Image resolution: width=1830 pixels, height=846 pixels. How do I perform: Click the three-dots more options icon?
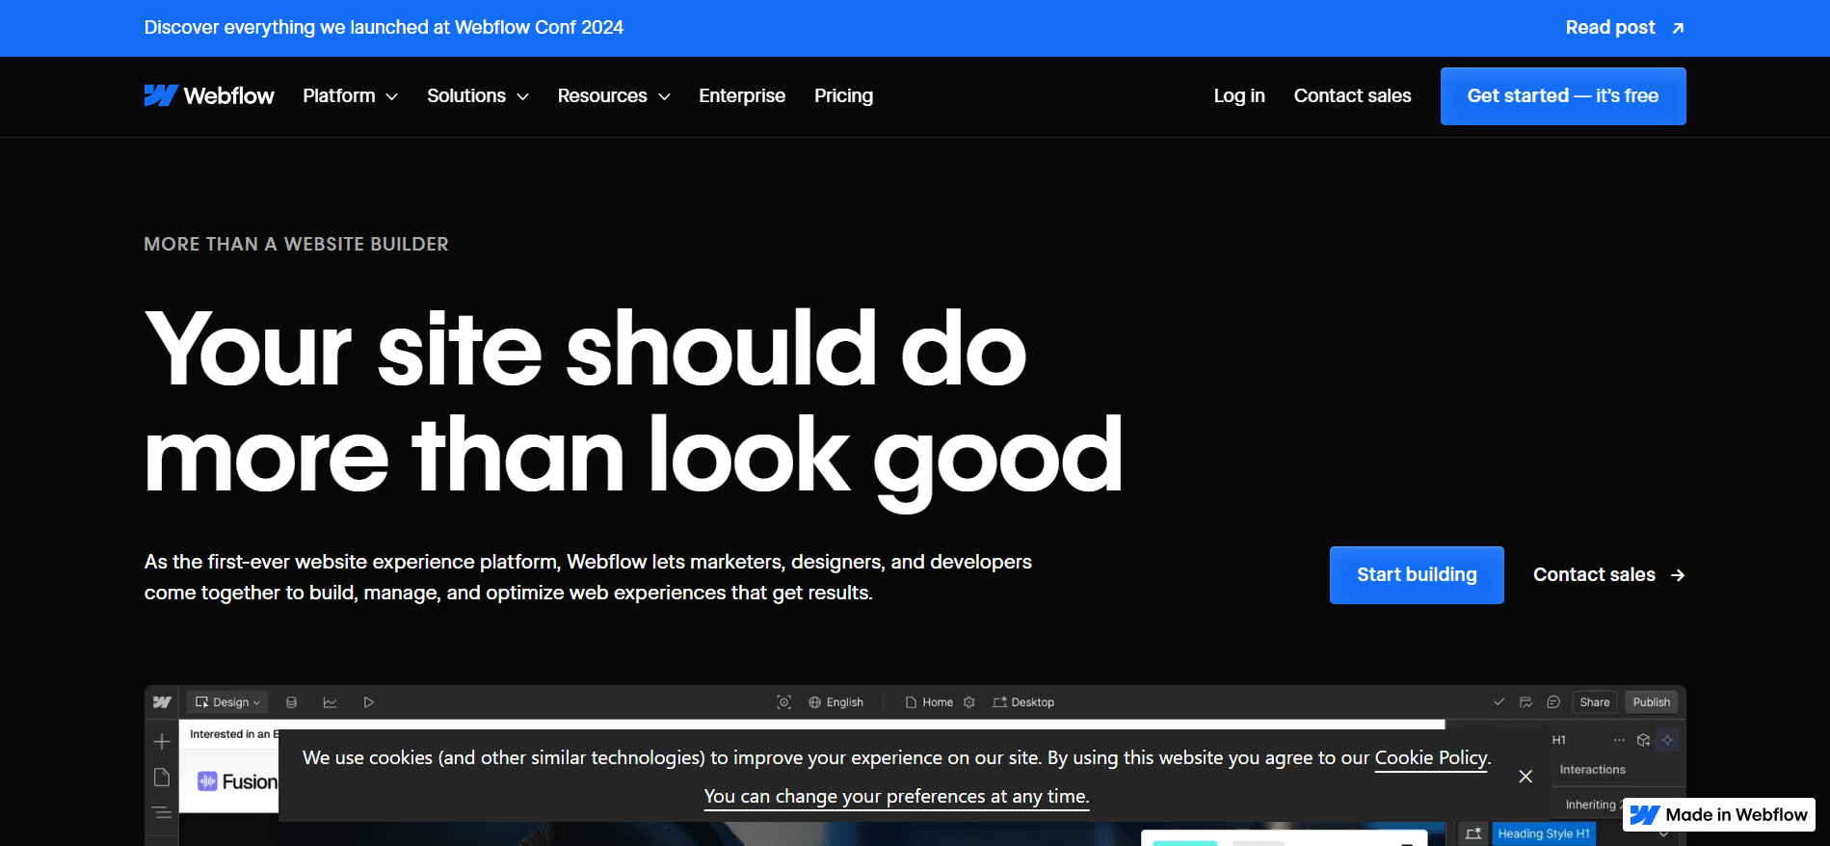[1619, 740]
